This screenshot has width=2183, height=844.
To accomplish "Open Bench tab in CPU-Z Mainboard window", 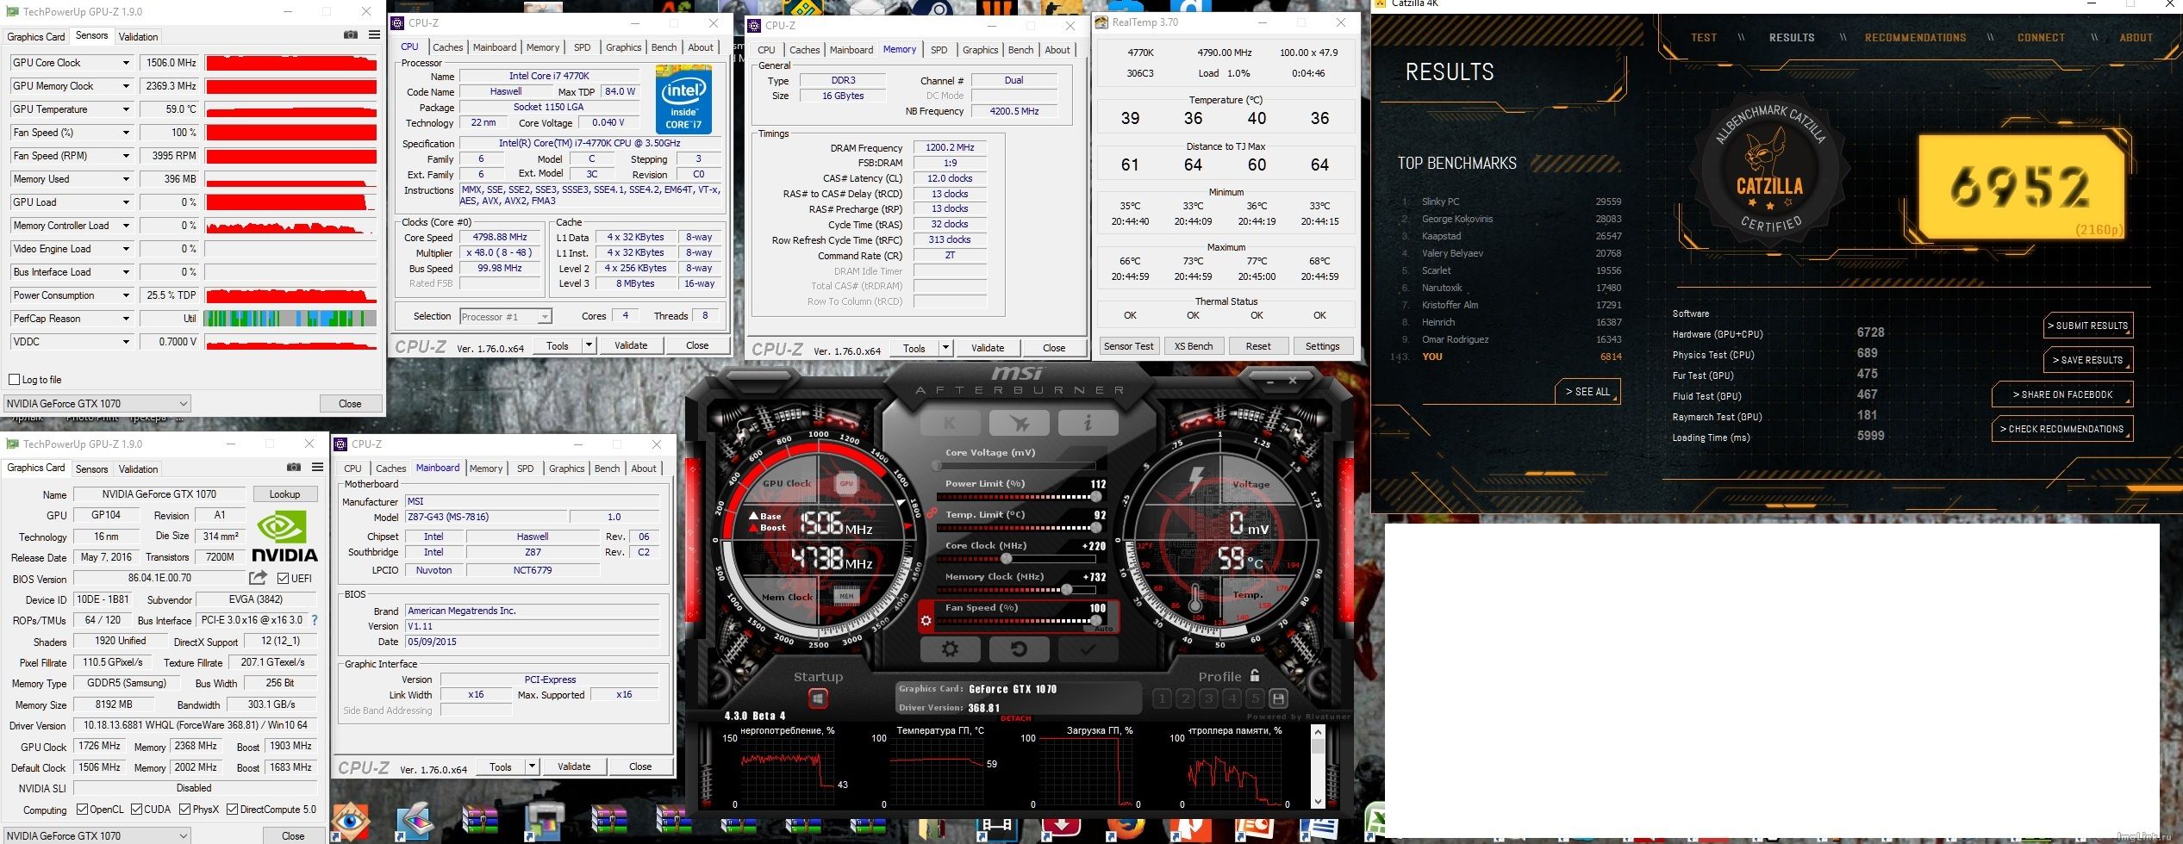I will click(607, 469).
